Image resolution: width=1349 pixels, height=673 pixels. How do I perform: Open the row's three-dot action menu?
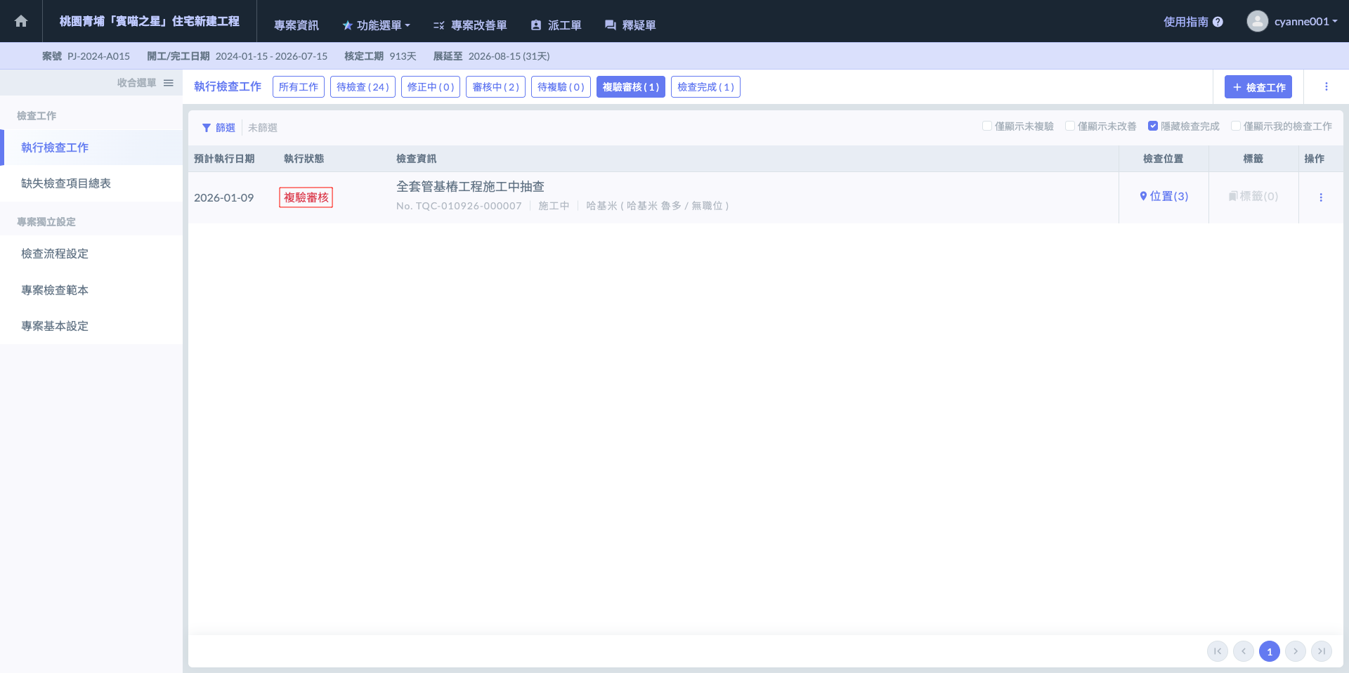pos(1321,197)
